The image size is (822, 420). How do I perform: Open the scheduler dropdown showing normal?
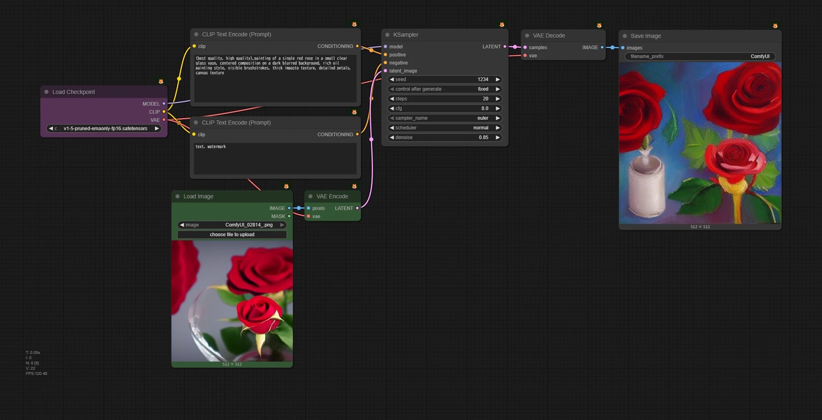point(444,128)
